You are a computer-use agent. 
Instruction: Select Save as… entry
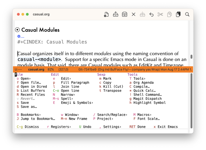coord(27,107)
